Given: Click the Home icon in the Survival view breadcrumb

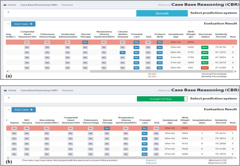Looking at the screenshot, I should (x=5, y=5).
